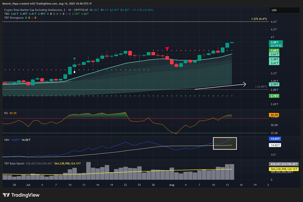Click the 25.00 RSI axis label
Screen dimensions: 303x202
[274, 133]
